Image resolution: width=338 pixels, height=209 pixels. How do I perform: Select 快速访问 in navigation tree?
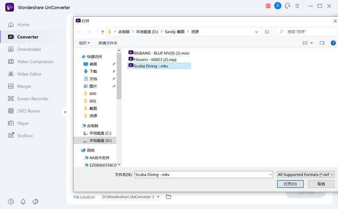coord(92,57)
